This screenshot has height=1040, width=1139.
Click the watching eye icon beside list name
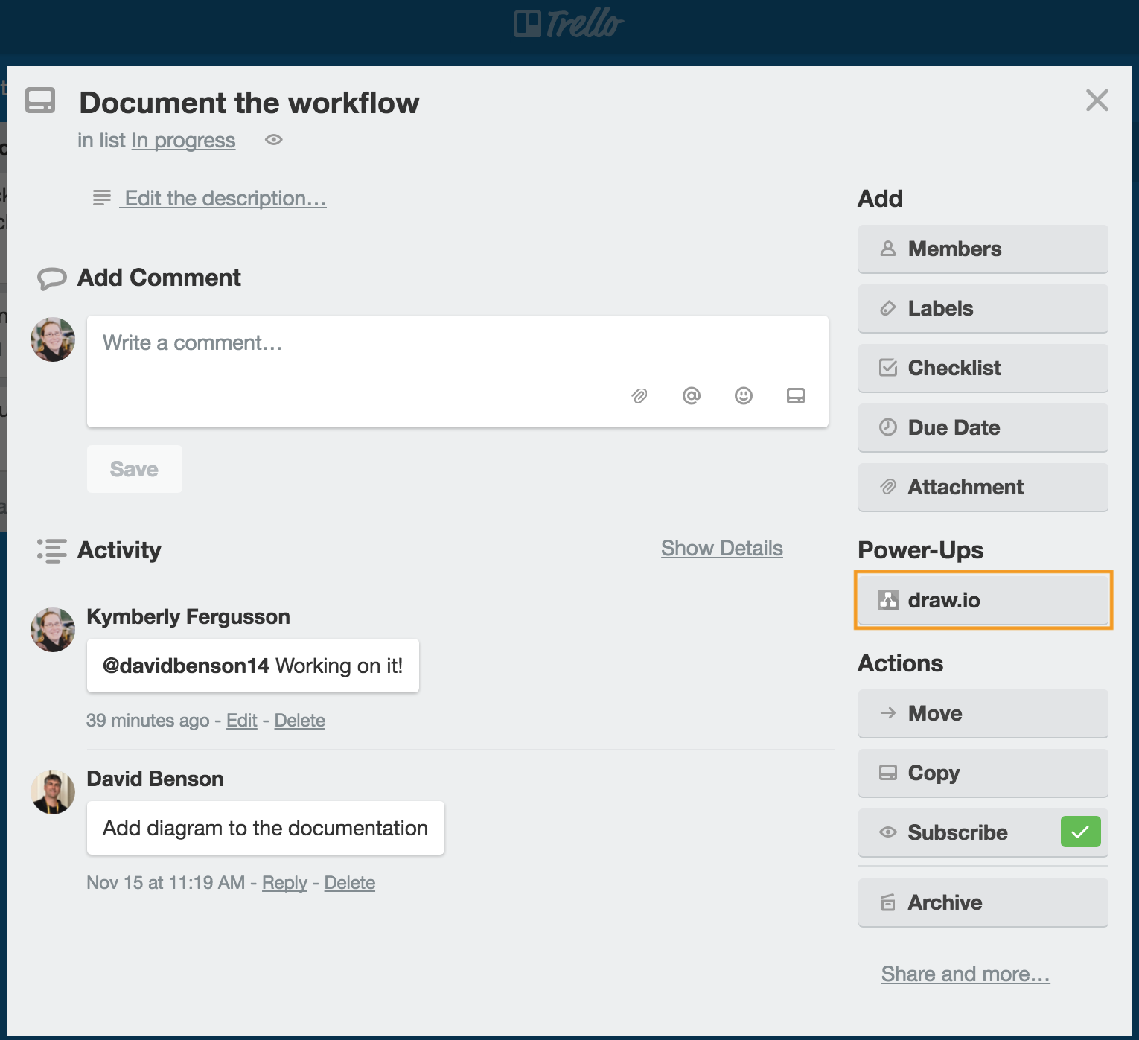pos(274,140)
